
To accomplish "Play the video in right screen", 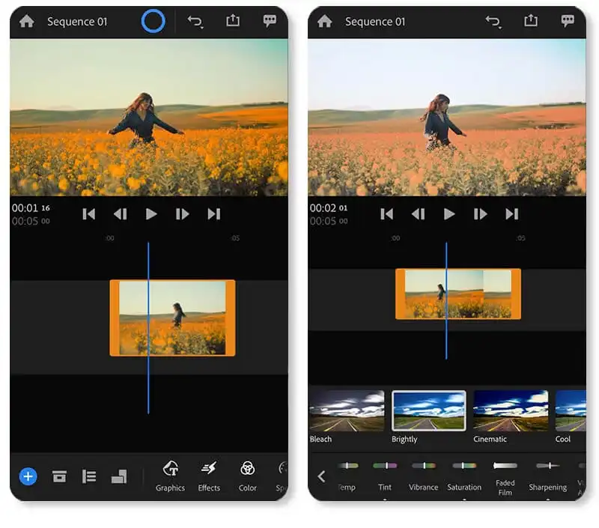I will tap(449, 214).
